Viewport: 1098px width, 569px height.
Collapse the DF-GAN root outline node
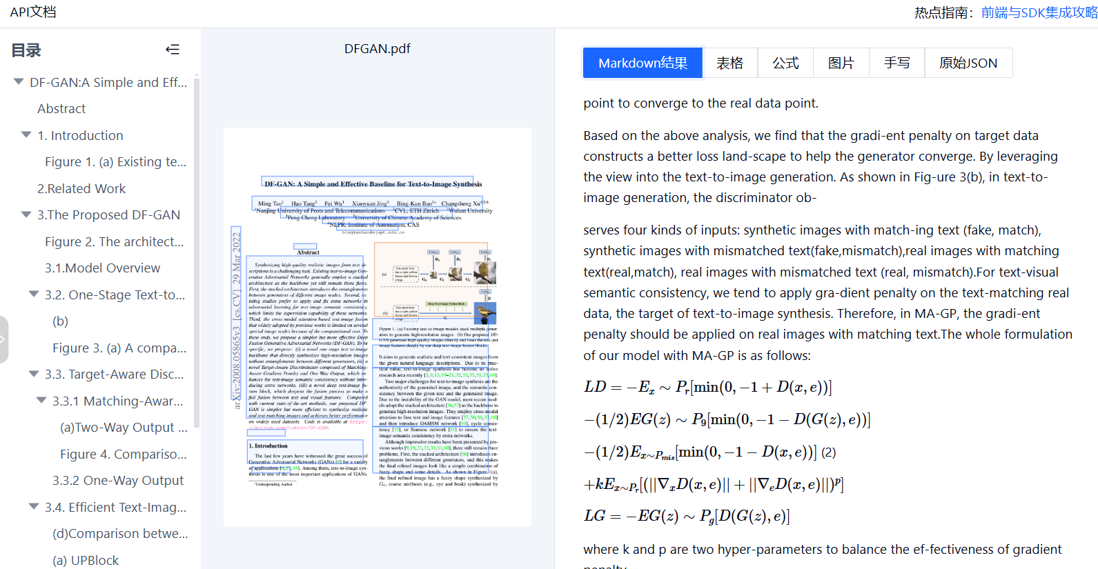click(x=19, y=82)
